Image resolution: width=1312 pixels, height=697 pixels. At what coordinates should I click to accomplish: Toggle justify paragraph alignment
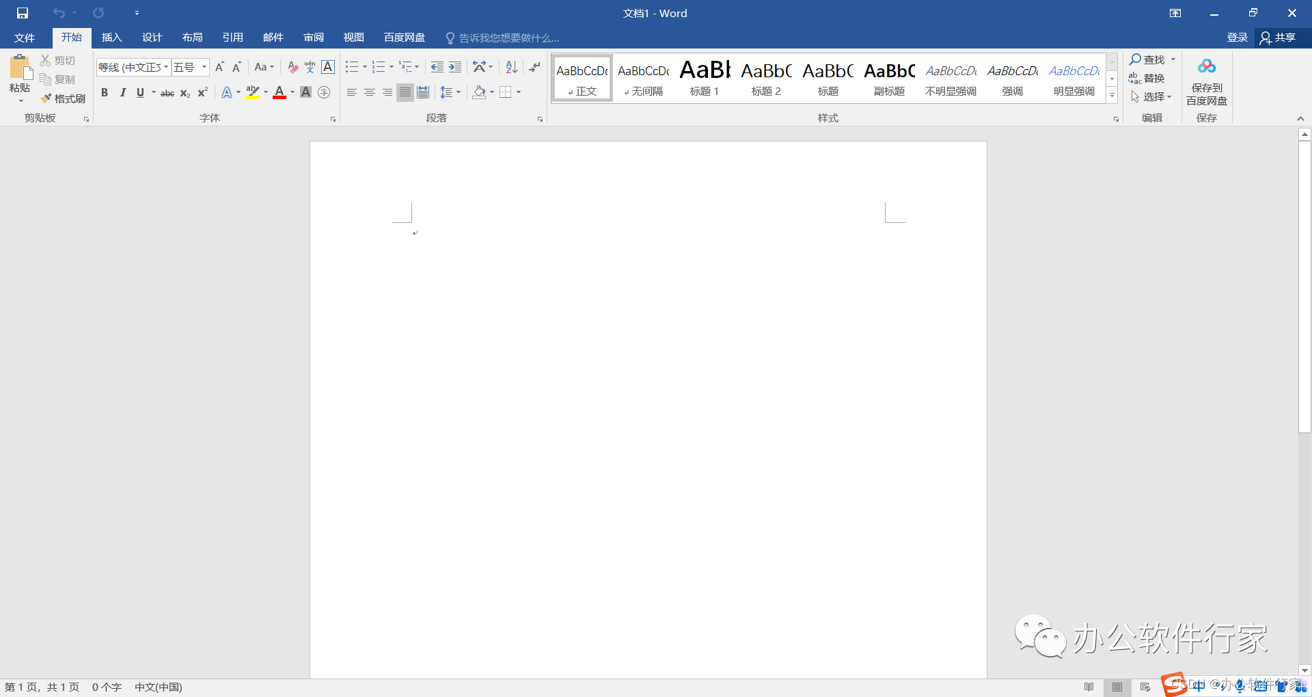coord(405,92)
